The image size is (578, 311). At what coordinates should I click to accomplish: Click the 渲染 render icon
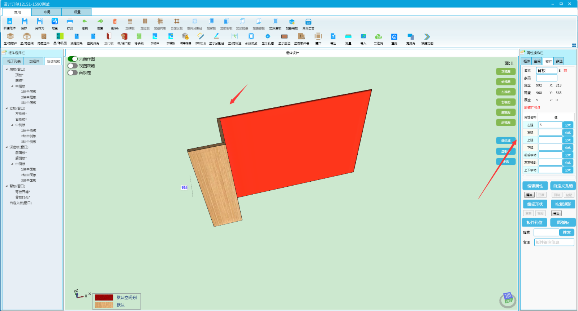394,37
